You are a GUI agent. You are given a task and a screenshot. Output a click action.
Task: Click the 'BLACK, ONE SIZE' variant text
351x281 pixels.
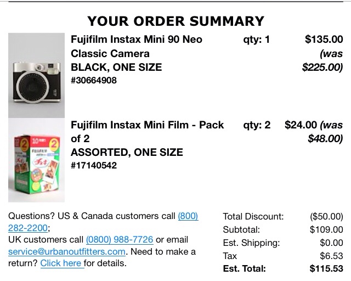coord(116,68)
